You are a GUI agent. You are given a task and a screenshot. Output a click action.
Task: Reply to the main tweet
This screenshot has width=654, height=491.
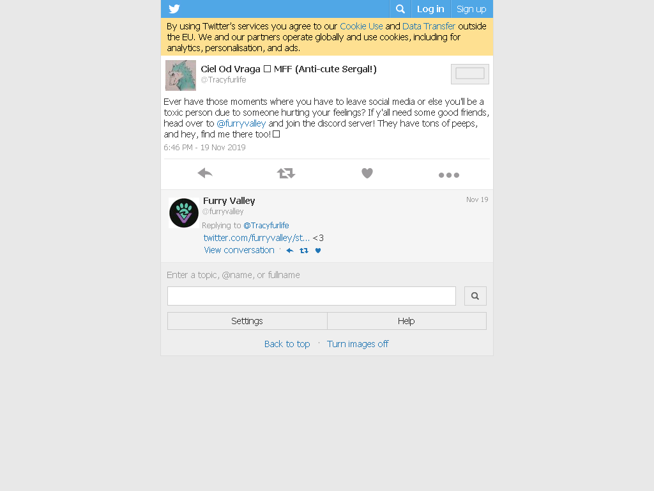(x=205, y=173)
